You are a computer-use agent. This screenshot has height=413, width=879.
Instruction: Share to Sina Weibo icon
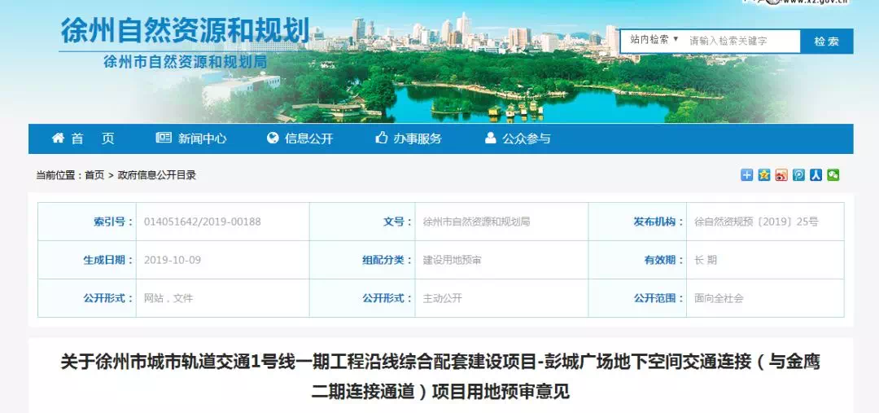coord(781,175)
